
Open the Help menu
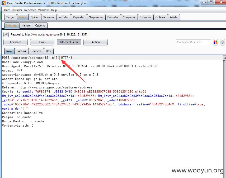(54, 10)
